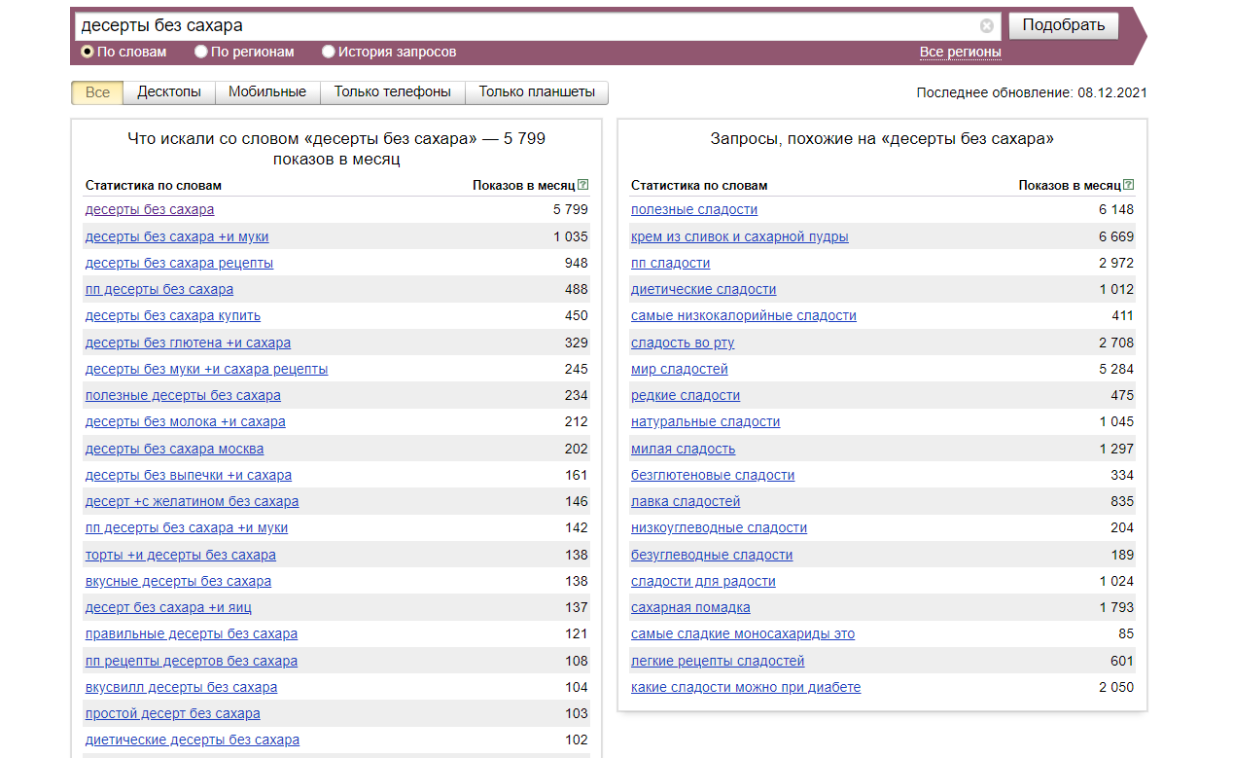This screenshot has width=1233, height=758.
Task: Open 'безглютеновые сладости' link
Action: [713, 475]
